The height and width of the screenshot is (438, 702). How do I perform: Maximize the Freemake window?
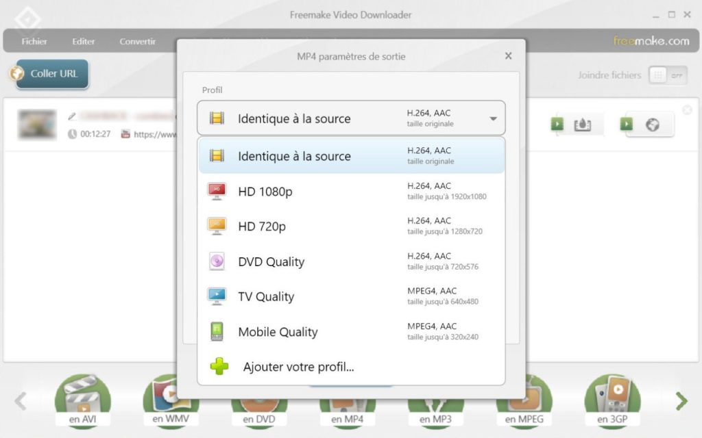pos(672,15)
